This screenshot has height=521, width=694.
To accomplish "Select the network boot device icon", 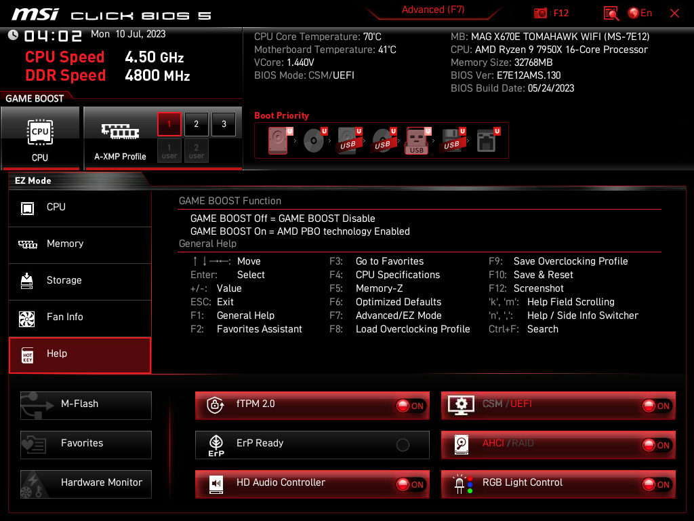I will pos(485,140).
